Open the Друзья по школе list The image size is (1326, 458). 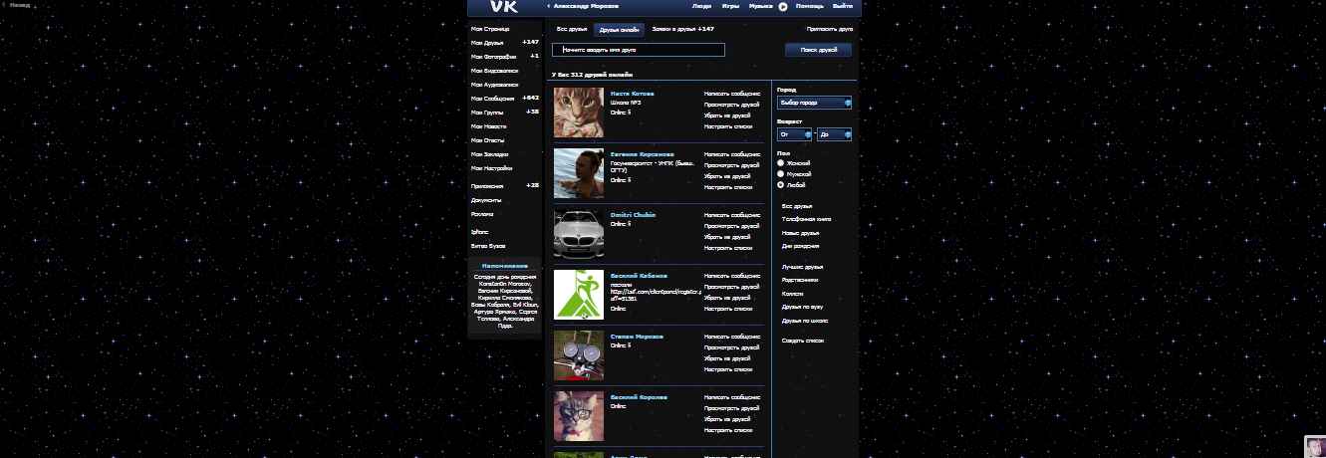pyautogui.click(x=804, y=321)
